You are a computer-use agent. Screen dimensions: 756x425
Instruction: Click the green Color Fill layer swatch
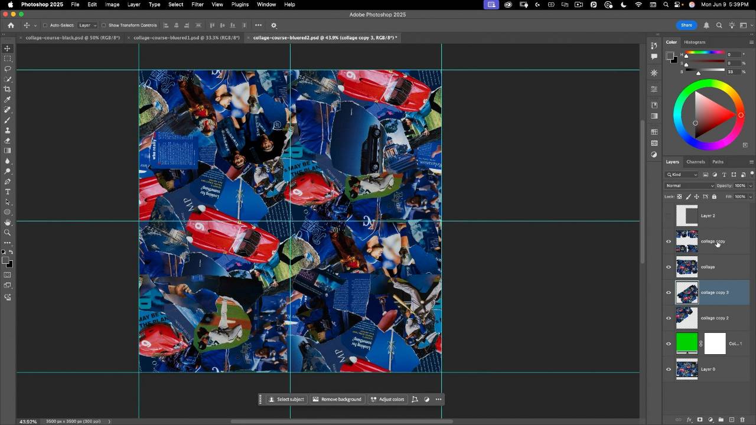pyautogui.click(x=687, y=344)
